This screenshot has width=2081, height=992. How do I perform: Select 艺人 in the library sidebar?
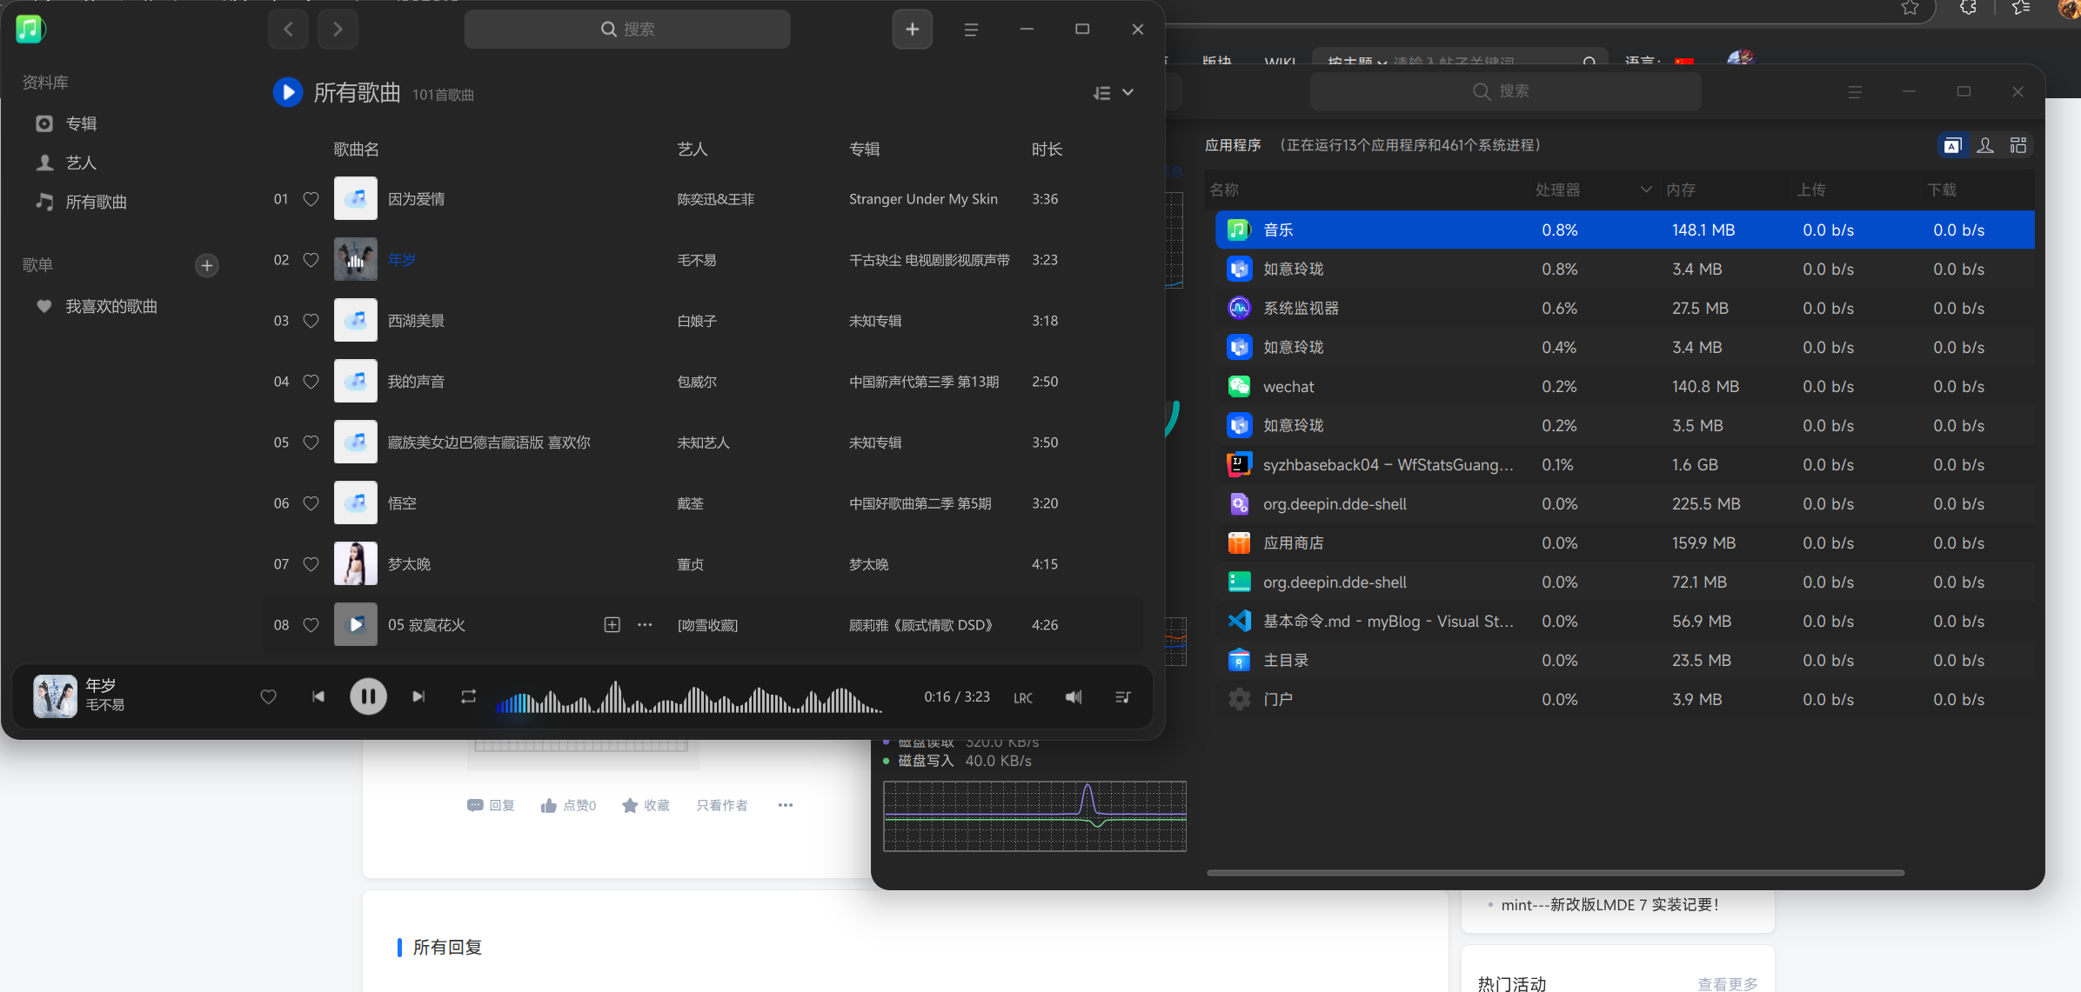(81, 163)
